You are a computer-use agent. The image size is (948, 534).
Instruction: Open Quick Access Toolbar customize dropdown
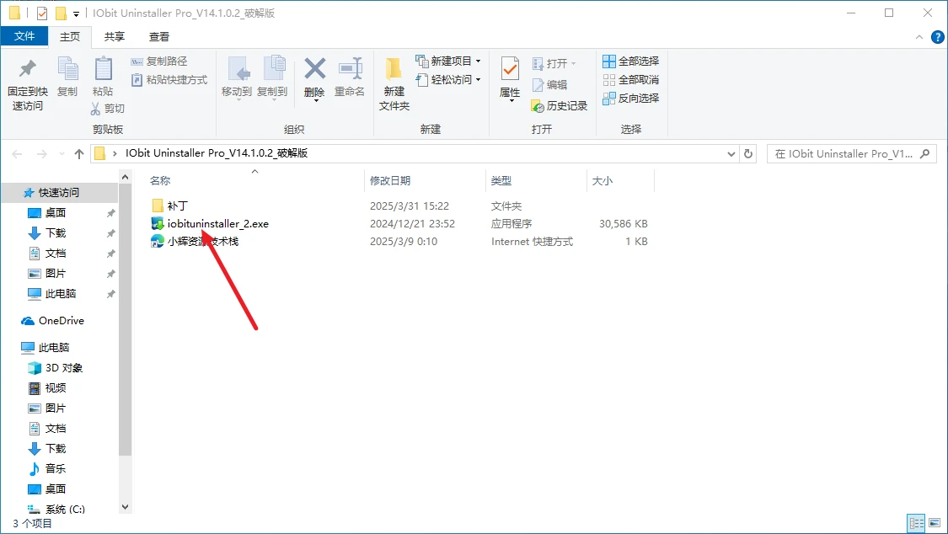pyautogui.click(x=76, y=13)
